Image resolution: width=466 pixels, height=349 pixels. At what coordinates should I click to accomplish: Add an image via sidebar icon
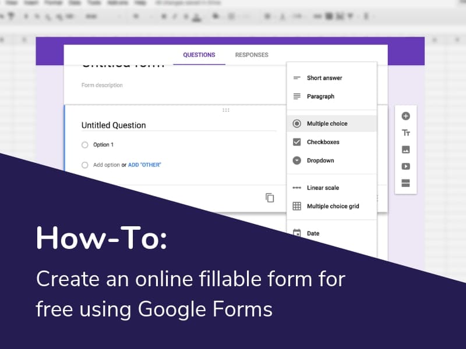click(x=405, y=149)
